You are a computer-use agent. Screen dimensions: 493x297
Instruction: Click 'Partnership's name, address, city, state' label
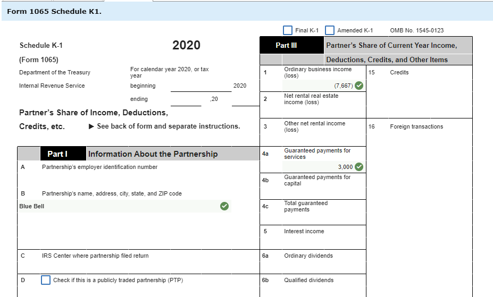point(112,194)
